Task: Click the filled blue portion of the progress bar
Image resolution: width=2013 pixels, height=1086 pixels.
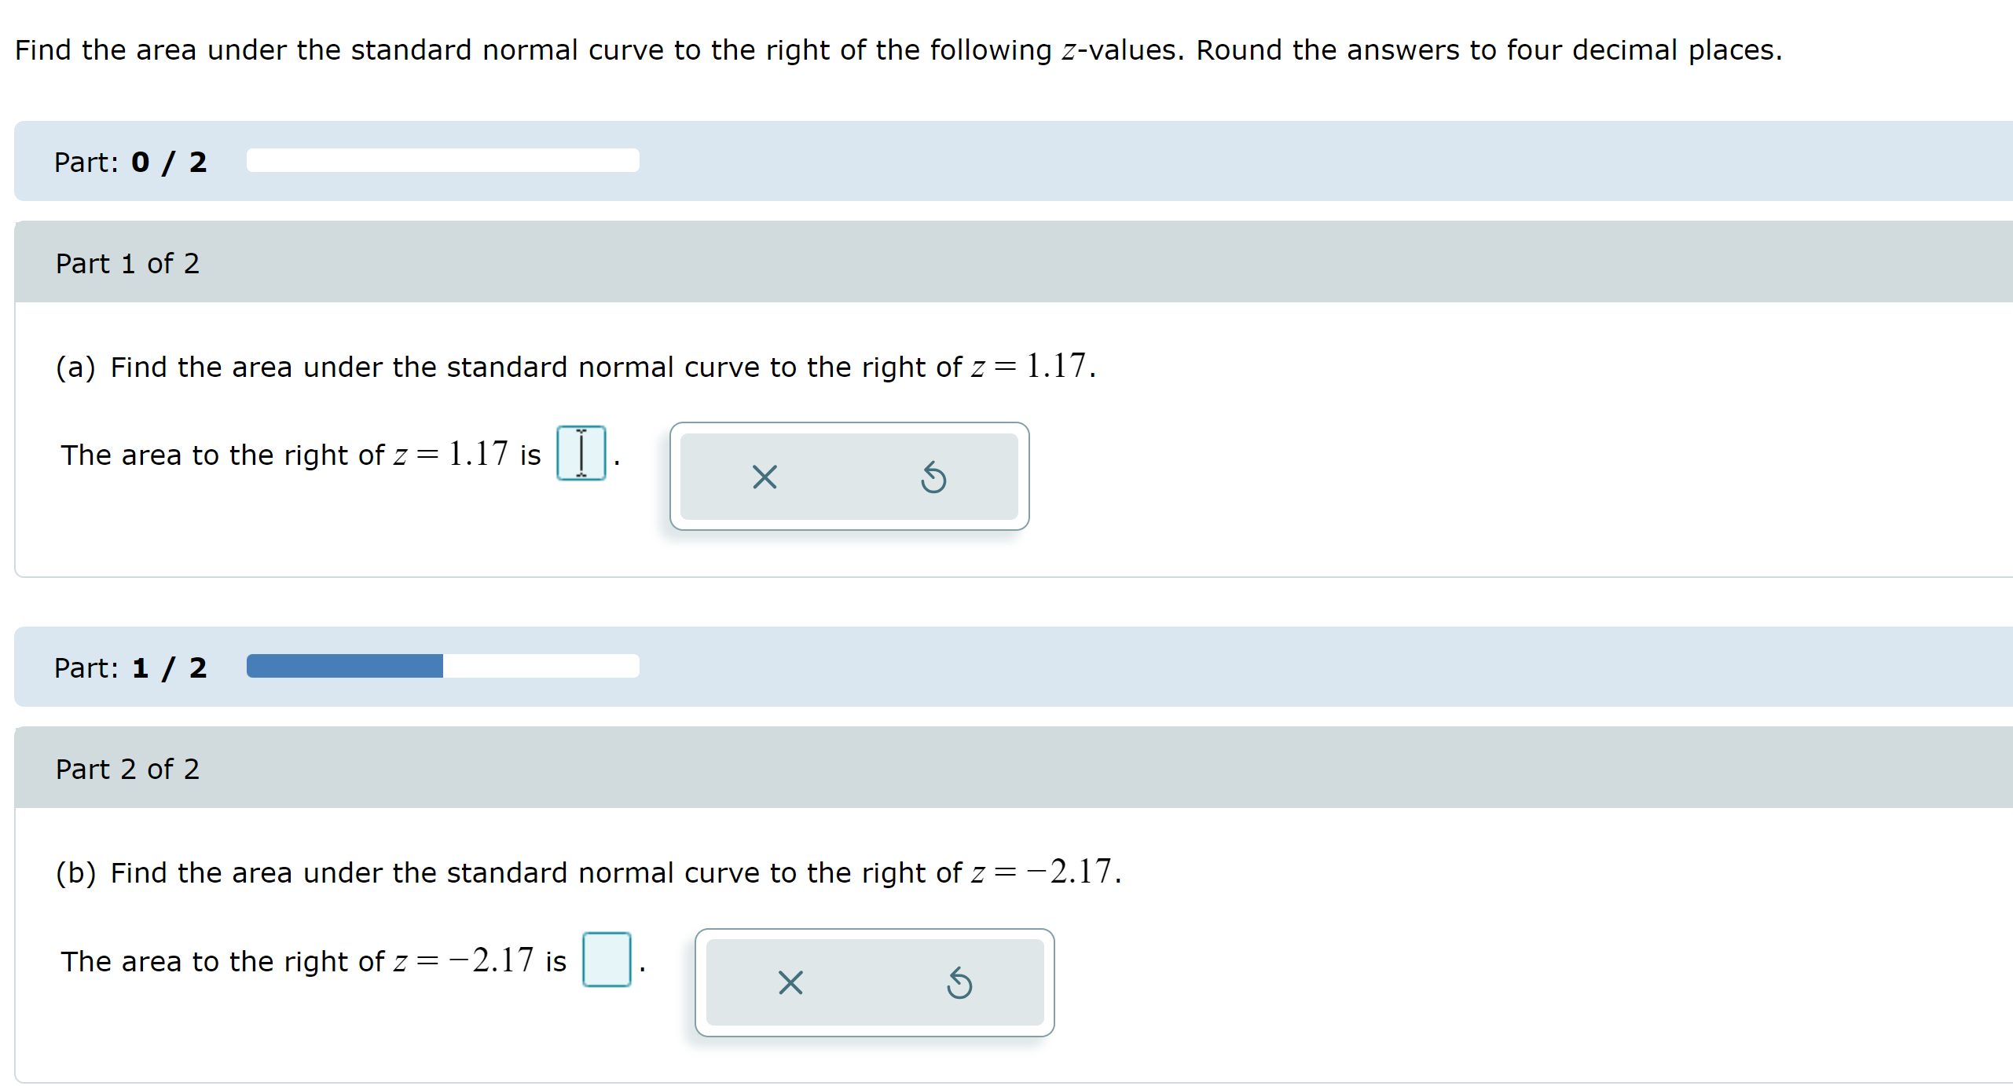Action: tap(343, 666)
